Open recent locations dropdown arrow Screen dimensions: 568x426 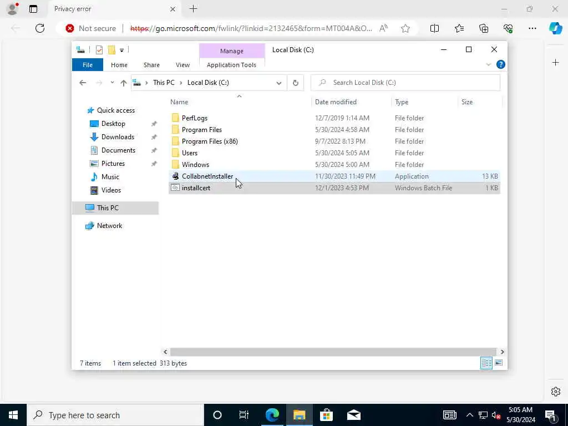pos(112,83)
